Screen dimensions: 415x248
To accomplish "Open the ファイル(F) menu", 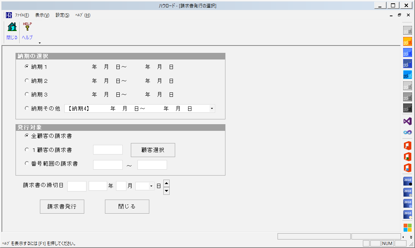I will [x=22, y=15].
